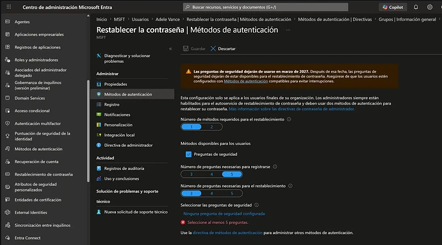Click the Personalización icon
442x245 pixels.
pos(99,125)
